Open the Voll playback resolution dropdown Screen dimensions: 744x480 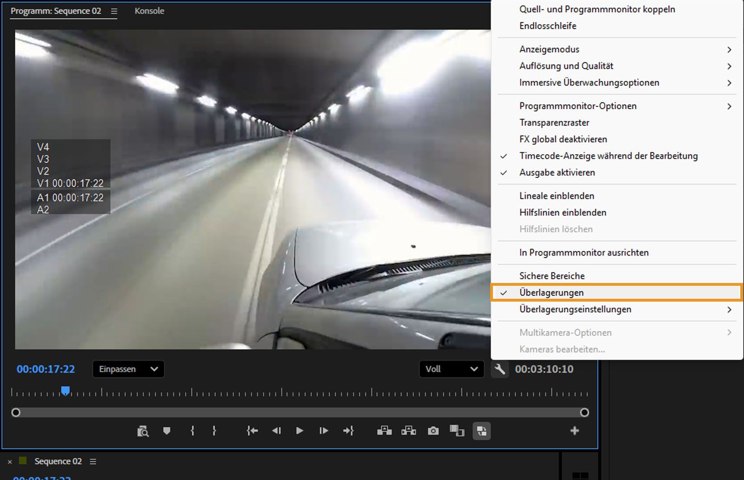(x=452, y=369)
